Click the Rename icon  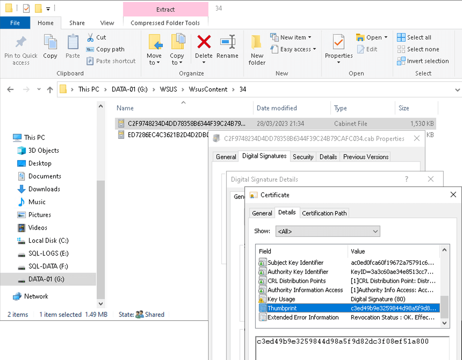click(x=228, y=42)
